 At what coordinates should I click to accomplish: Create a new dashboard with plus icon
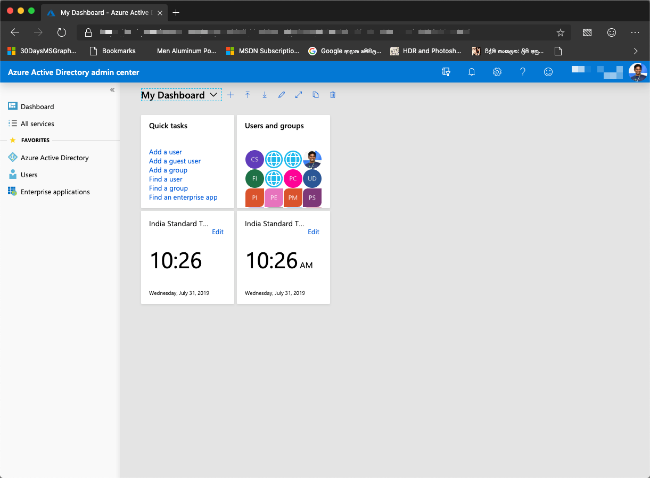click(231, 95)
